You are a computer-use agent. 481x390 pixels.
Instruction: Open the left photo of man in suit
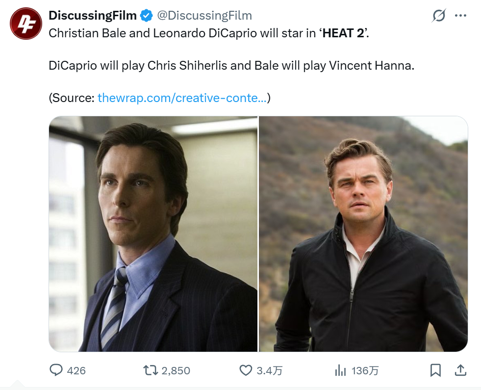153,234
